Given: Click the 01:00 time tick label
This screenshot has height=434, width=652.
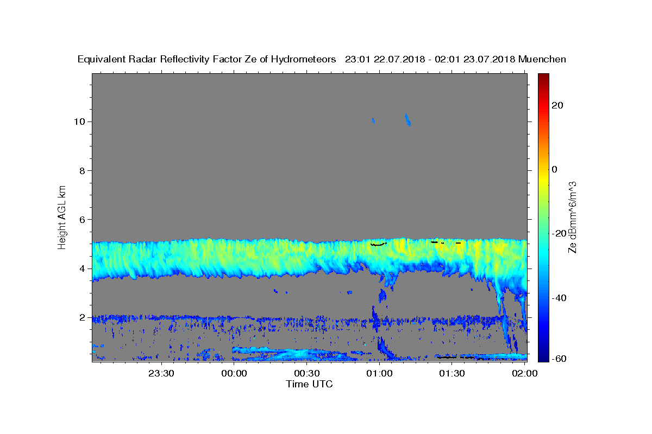Looking at the screenshot, I should coord(379,373).
